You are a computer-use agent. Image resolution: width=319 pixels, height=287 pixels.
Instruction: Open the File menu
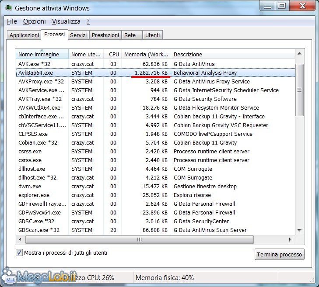click(x=12, y=21)
